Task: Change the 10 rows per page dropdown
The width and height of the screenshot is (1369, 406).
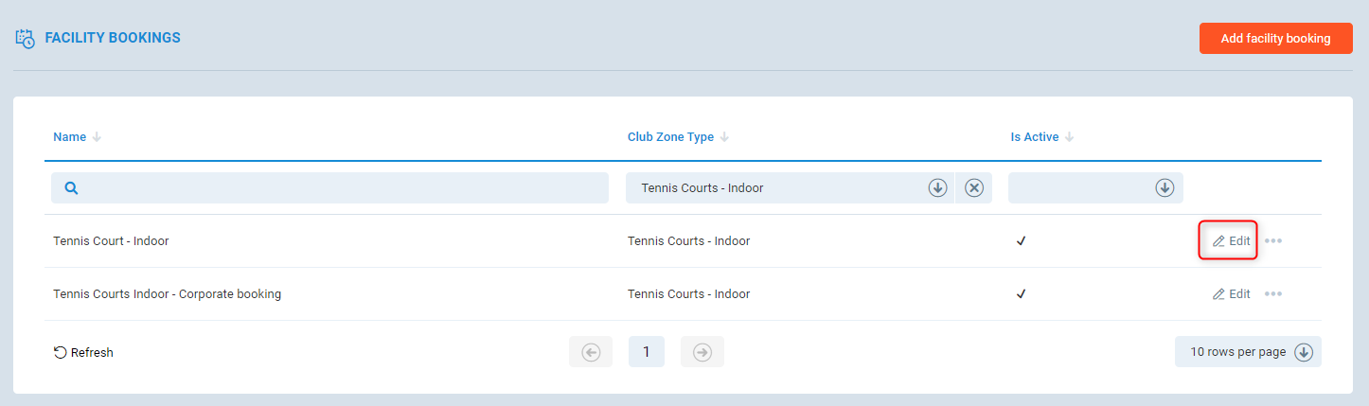Action: [1248, 352]
